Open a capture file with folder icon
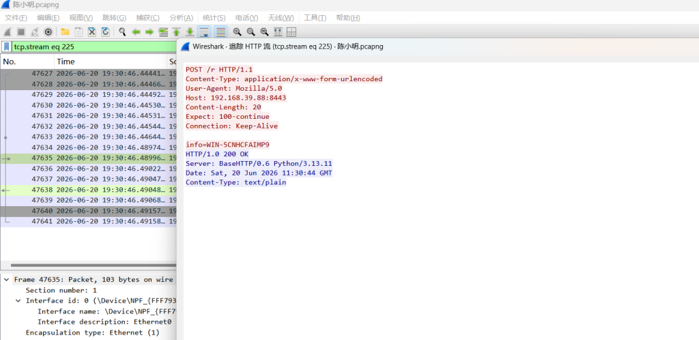Viewport: 699px width, 340px height. click(65, 32)
